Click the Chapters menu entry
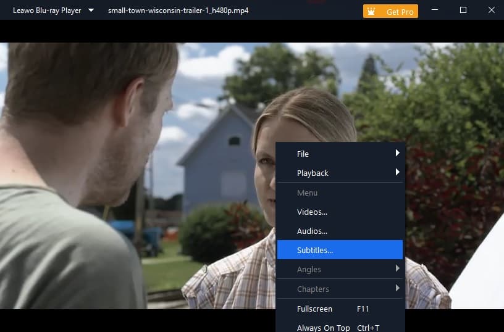This screenshot has height=332, width=504. pyautogui.click(x=340, y=289)
